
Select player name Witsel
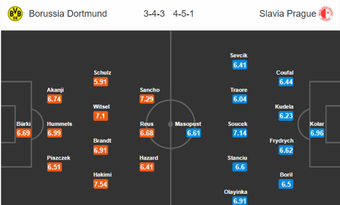point(101,107)
